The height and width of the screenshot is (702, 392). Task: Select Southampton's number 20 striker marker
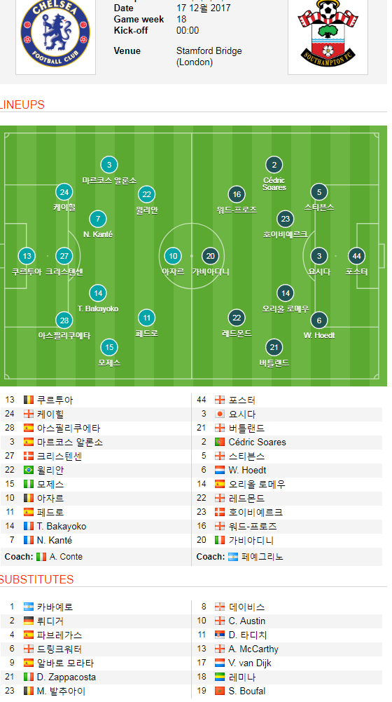pos(211,256)
